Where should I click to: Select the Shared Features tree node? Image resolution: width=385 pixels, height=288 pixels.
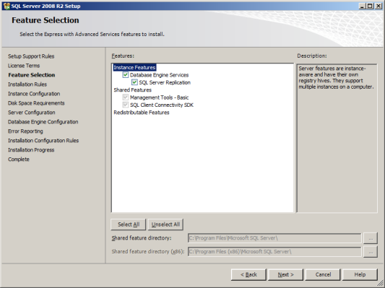[x=133, y=90]
